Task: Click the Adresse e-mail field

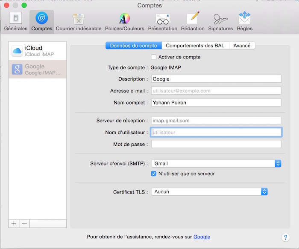Action: pos(216,91)
